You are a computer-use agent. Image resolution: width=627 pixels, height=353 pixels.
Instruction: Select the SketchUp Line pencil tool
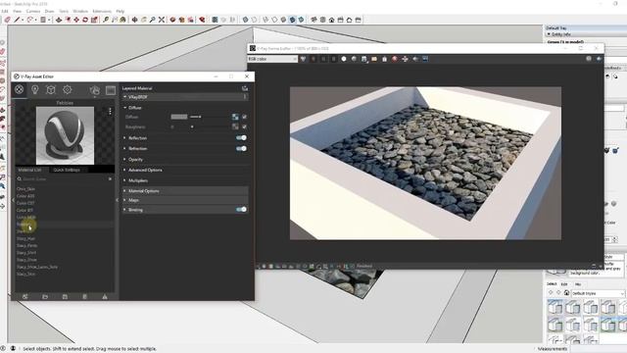point(17,20)
